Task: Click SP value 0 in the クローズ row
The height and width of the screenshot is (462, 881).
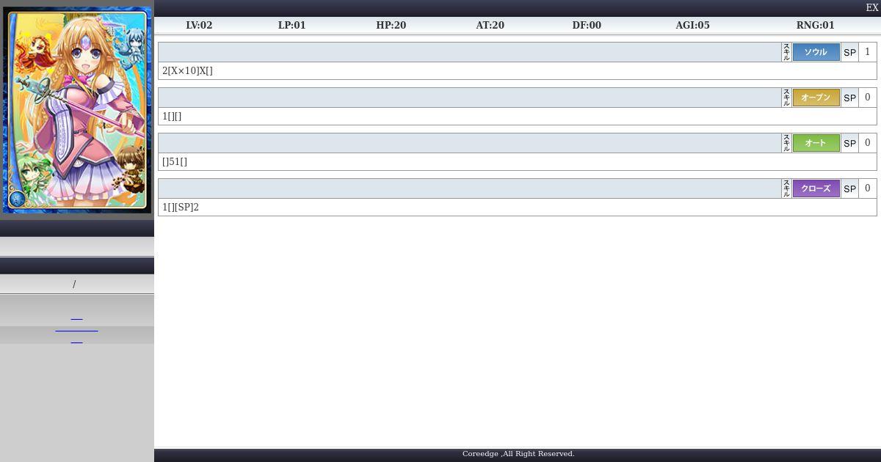Action: coord(868,188)
